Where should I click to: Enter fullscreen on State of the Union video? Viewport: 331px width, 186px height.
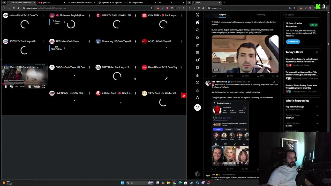click(44, 87)
